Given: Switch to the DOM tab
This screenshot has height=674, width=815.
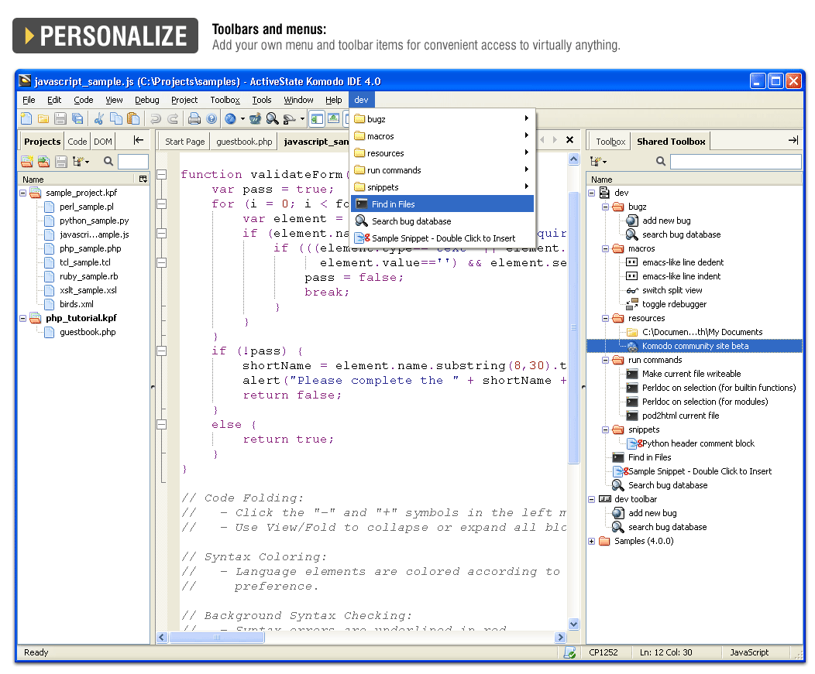Looking at the screenshot, I should click(x=102, y=142).
